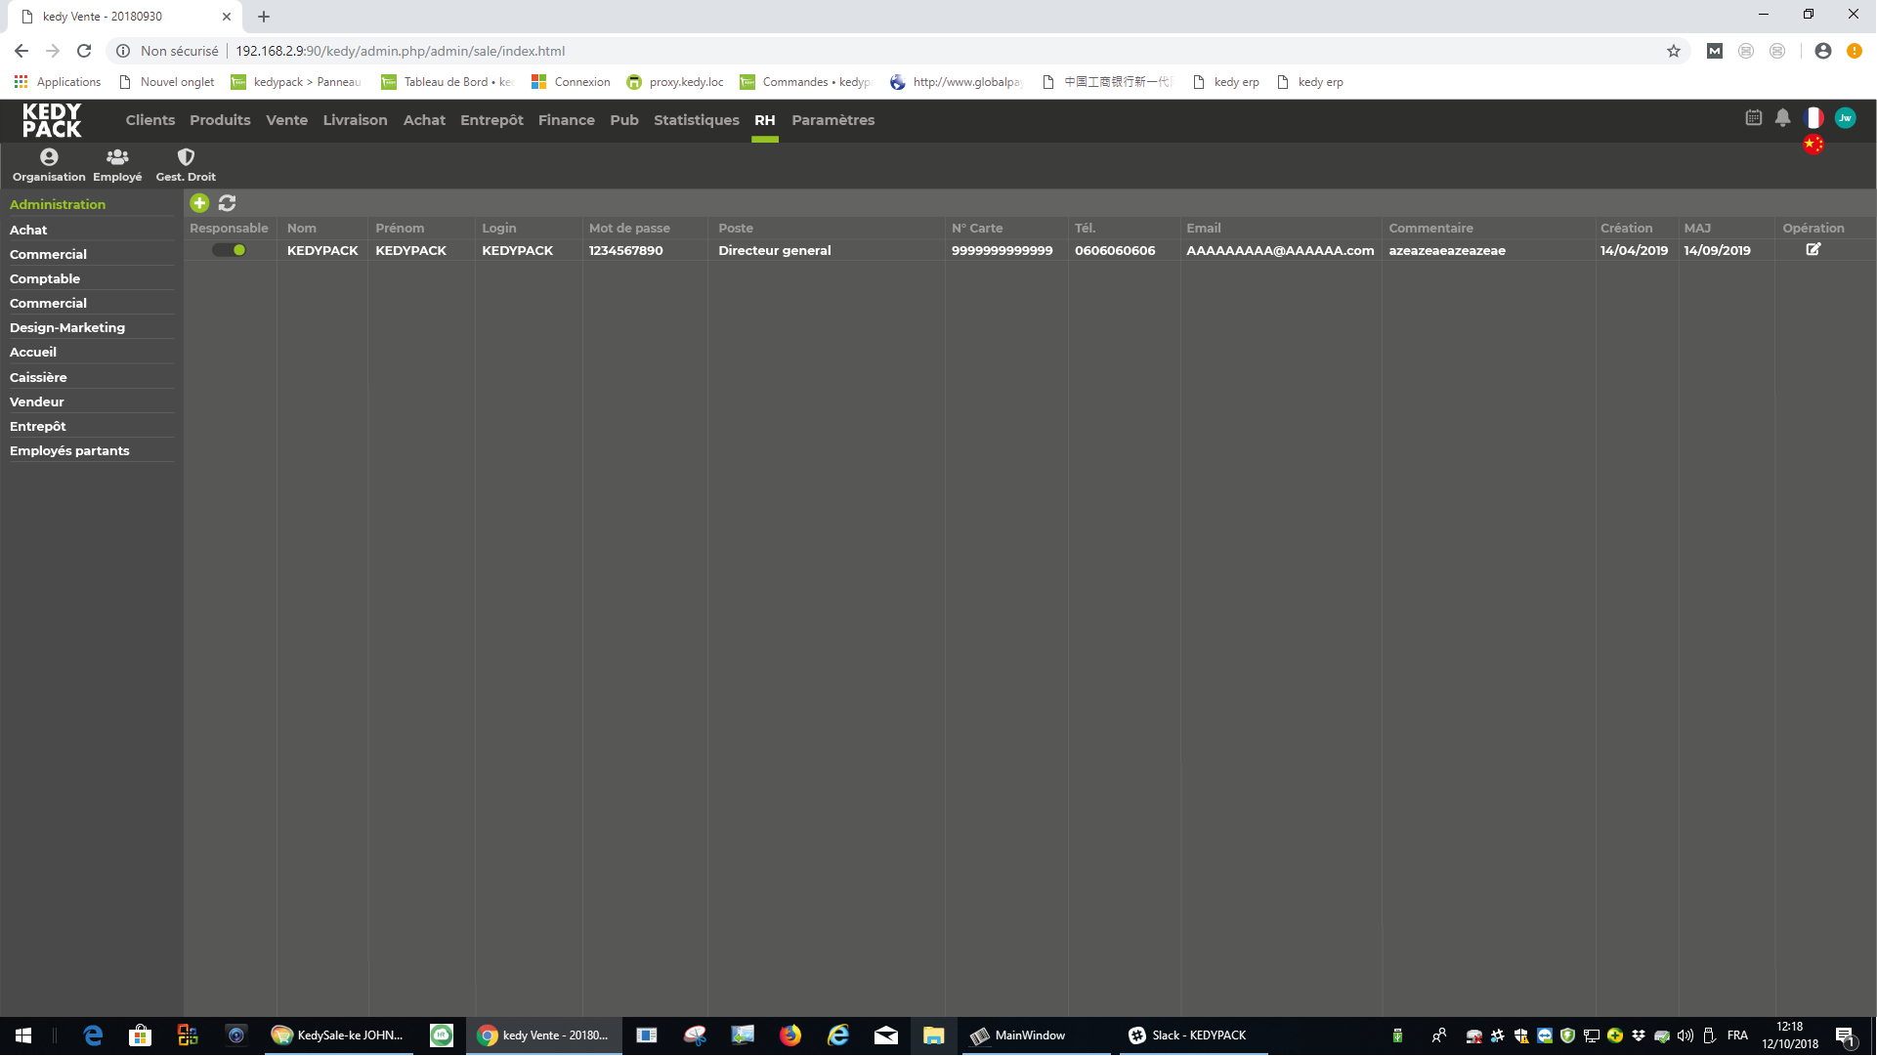The width and height of the screenshot is (1877, 1056).
Task: Click the green add employee plus icon
Action: click(x=199, y=203)
